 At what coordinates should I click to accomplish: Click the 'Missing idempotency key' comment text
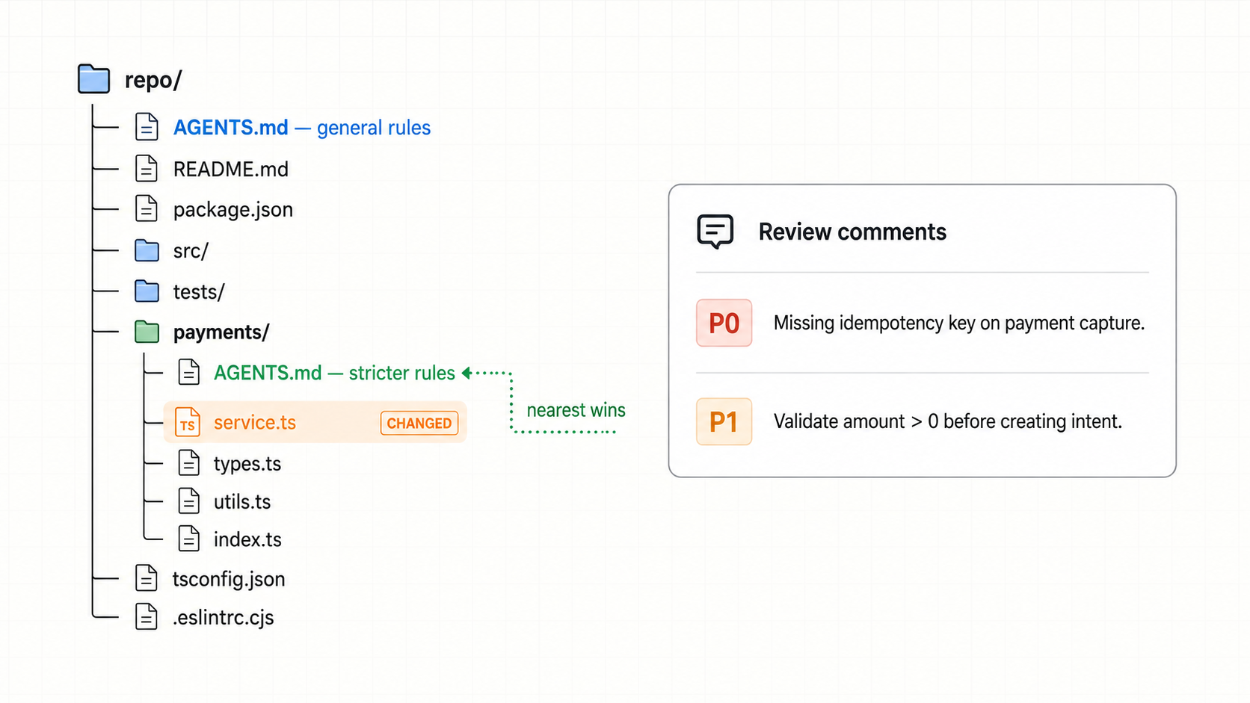tap(959, 323)
